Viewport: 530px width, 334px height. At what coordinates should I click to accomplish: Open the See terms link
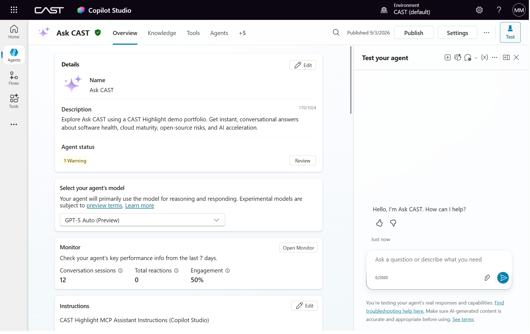[x=463, y=319]
